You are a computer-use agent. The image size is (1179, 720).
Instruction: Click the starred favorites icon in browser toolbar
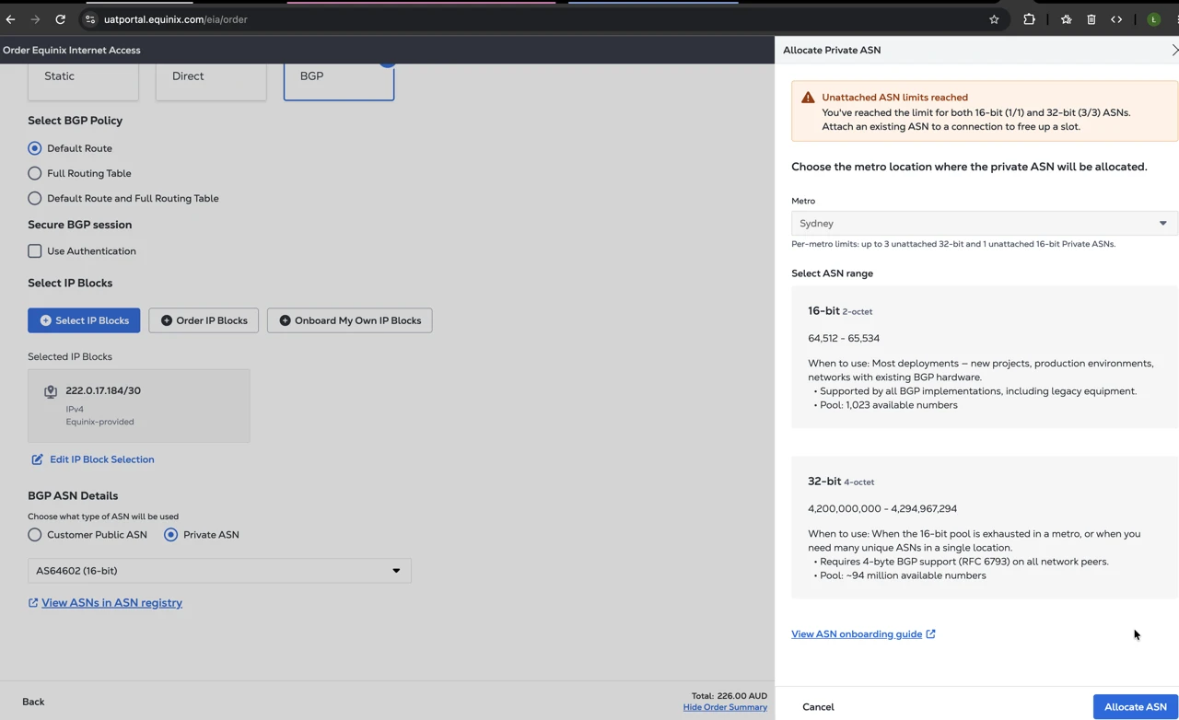1066,19
